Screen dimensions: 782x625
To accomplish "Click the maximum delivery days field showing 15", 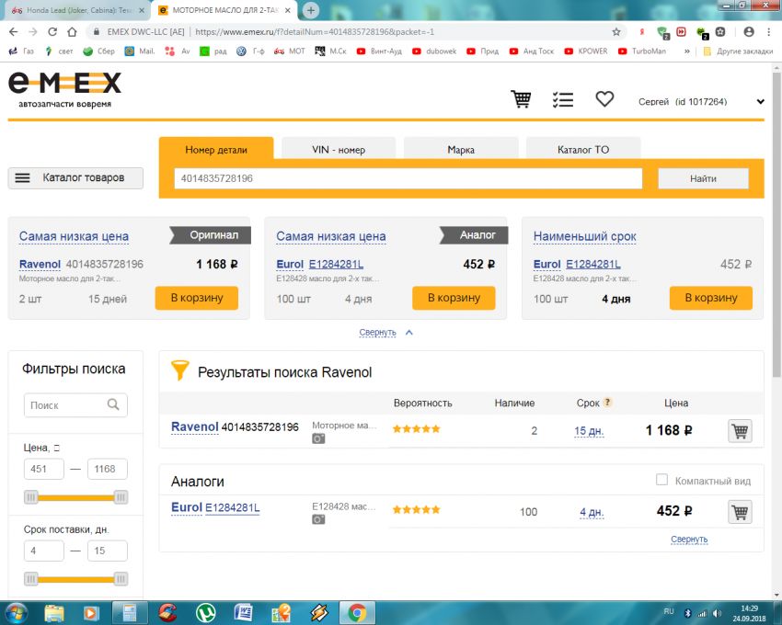I will coord(108,551).
